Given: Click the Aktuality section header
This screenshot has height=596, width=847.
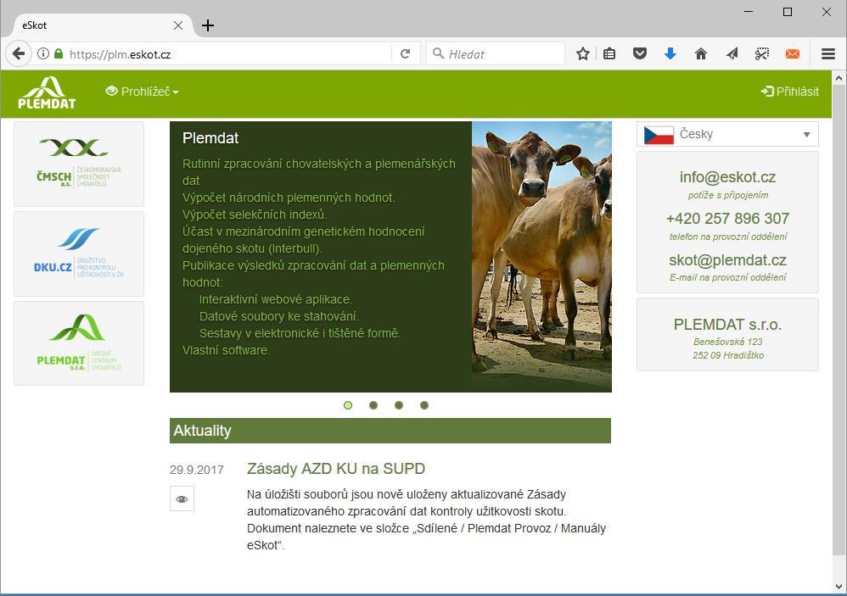Looking at the screenshot, I should coord(390,431).
